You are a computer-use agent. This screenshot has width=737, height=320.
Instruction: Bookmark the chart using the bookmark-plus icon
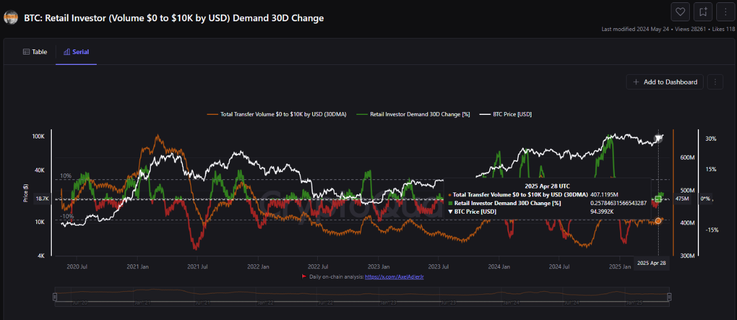[703, 11]
